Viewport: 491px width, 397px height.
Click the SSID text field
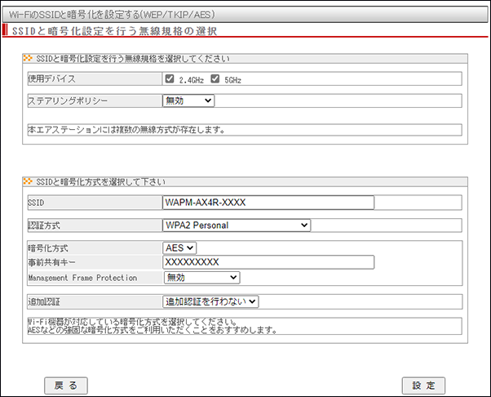pos(268,203)
